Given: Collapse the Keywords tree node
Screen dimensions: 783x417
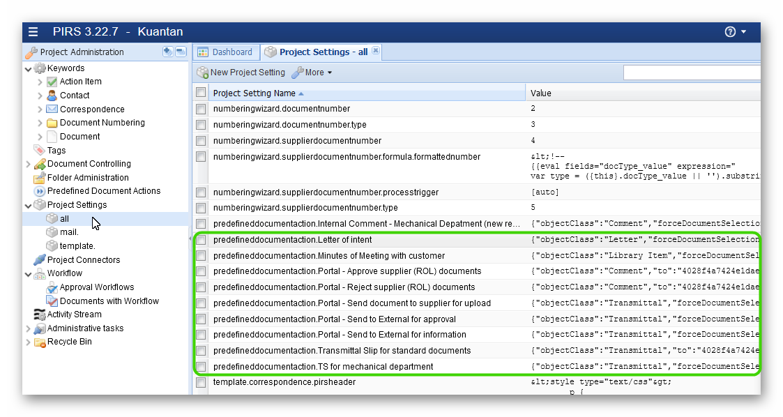Looking at the screenshot, I should (28, 68).
